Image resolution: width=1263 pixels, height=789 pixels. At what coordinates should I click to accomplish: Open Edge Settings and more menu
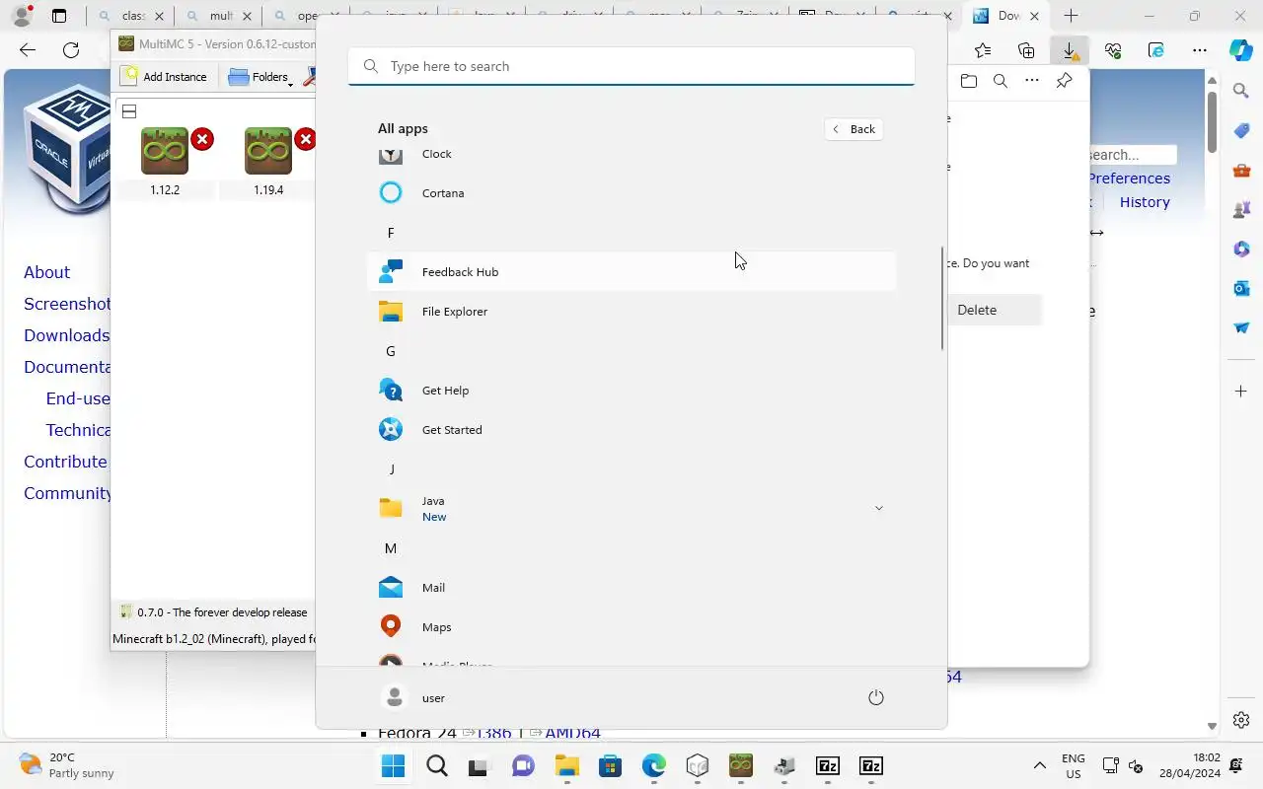coord(1200,50)
